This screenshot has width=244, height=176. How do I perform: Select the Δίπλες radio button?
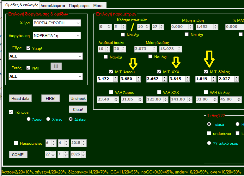pos(71,119)
